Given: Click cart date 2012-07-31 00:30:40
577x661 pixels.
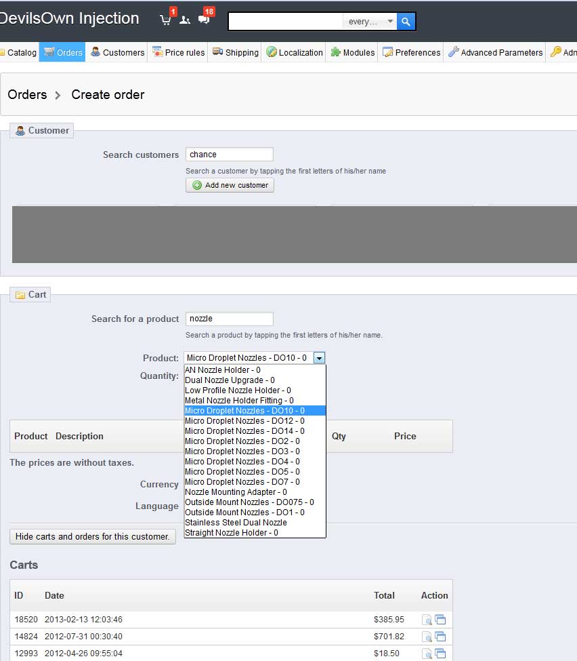Looking at the screenshot, I should pyautogui.click(x=83, y=636).
